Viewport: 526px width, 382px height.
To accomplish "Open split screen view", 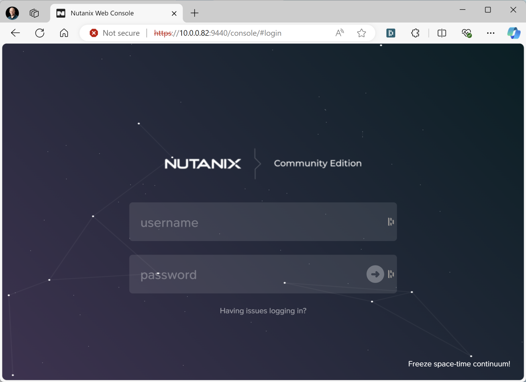I will (442, 33).
